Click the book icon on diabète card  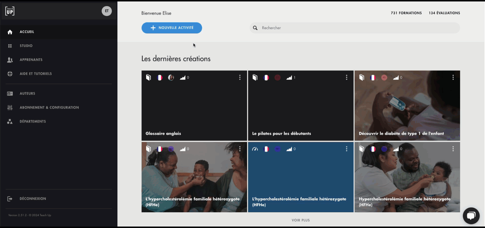(x=362, y=78)
